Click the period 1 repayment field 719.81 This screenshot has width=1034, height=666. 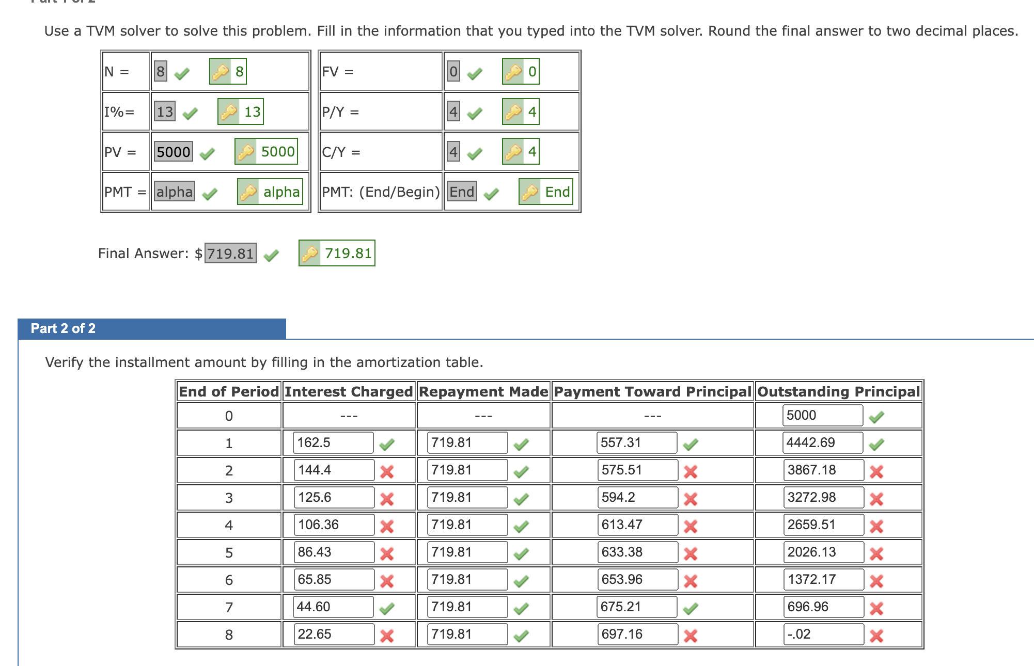tap(468, 442)
